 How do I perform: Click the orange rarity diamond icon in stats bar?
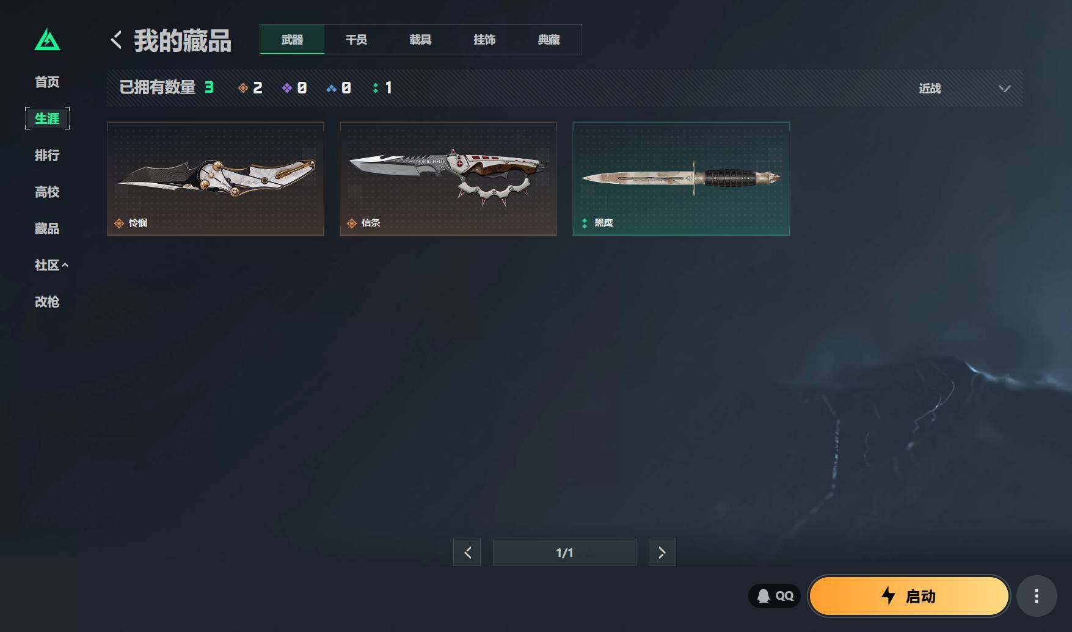pos(242,89)
